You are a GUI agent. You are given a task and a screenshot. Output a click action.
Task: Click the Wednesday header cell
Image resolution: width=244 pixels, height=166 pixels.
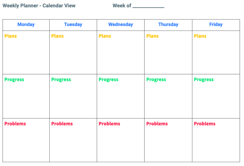point(120,25)
